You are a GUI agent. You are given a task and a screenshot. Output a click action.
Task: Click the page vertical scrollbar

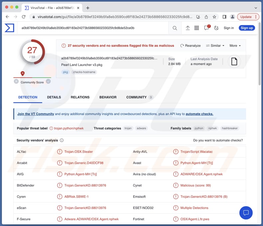pos(260,54)
